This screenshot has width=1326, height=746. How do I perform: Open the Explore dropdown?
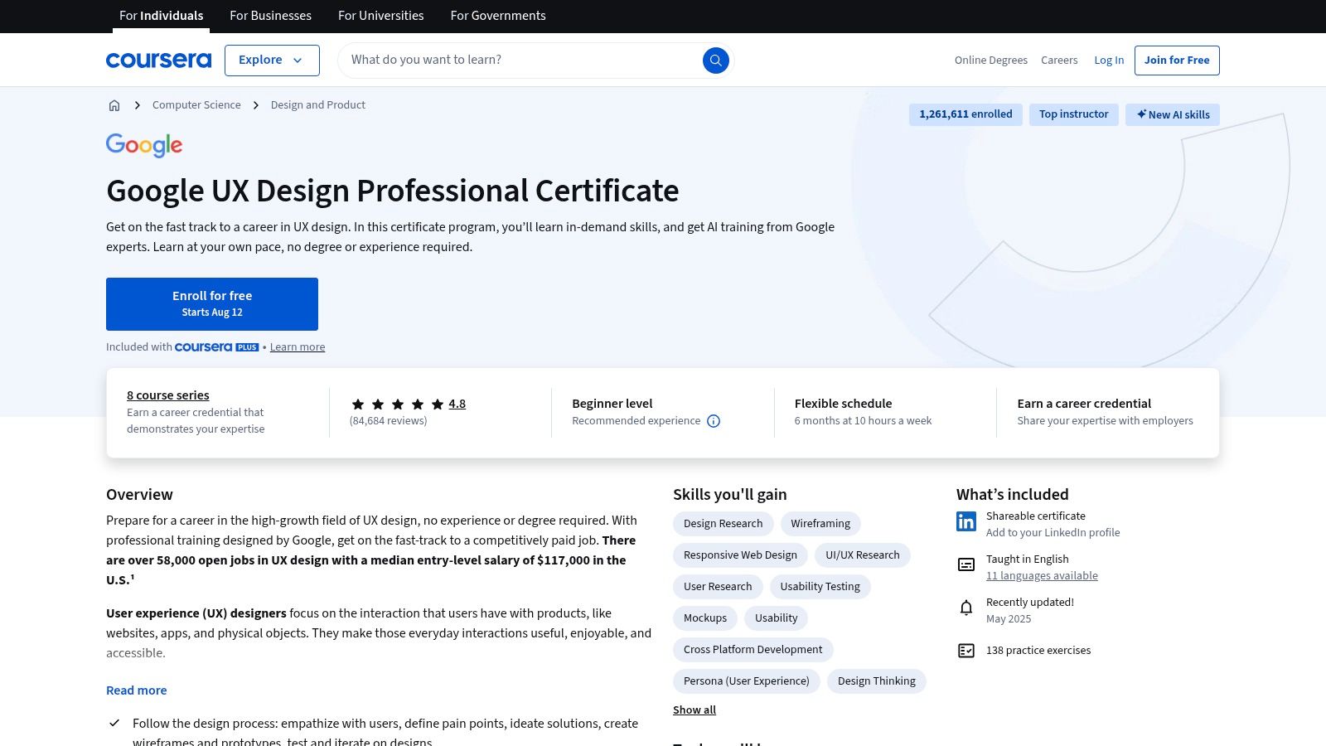(272, 60)
